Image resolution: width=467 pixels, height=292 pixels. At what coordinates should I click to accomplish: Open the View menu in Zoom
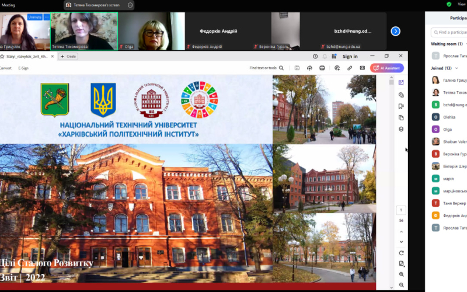coord(462,4)
